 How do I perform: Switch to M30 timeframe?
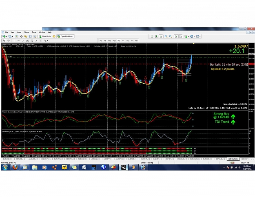pyautogui.click(x=114, y=41)
